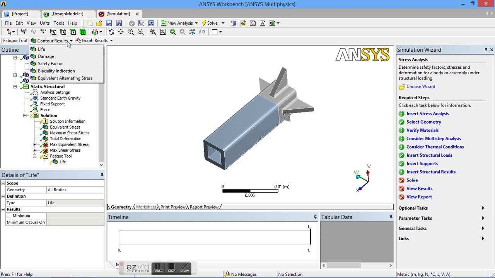Image resolution: width=495 pixels, height=278 pixels.
Task: Click the green info icon beside Insert Stress Analysis
Action: [x=401, y=114]
